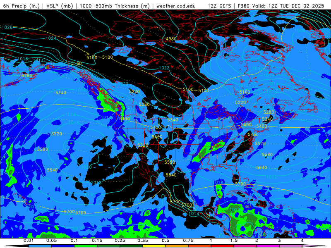Click the legend value '1.5'
The width and height of the screenshot is (331, 248).
click(x=234, y=241)
